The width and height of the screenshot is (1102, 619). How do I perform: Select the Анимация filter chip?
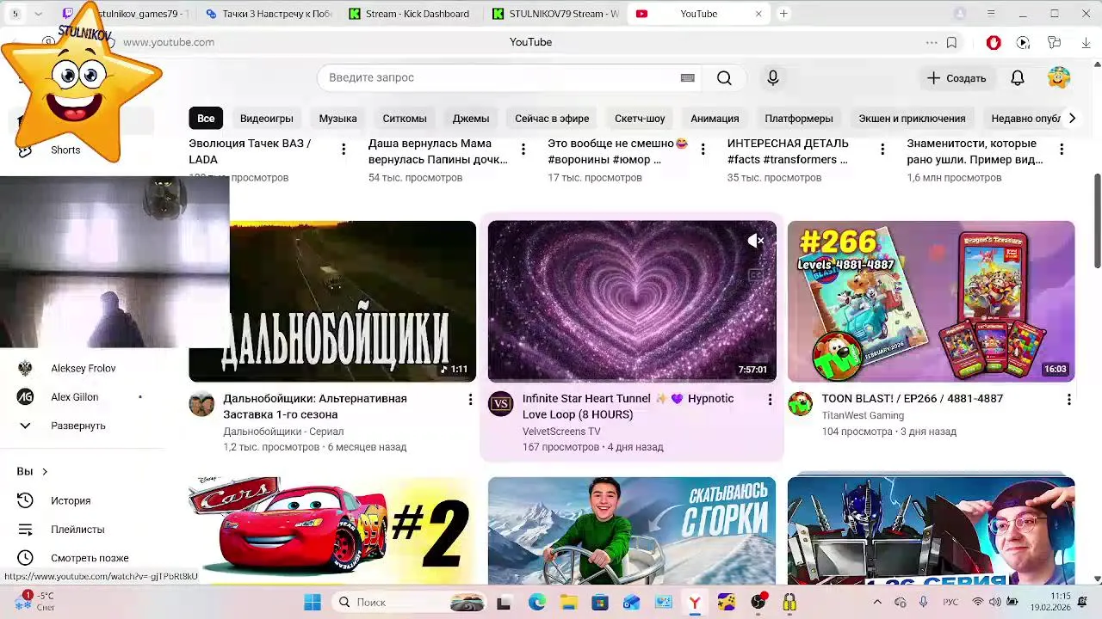tap(715, 119)
